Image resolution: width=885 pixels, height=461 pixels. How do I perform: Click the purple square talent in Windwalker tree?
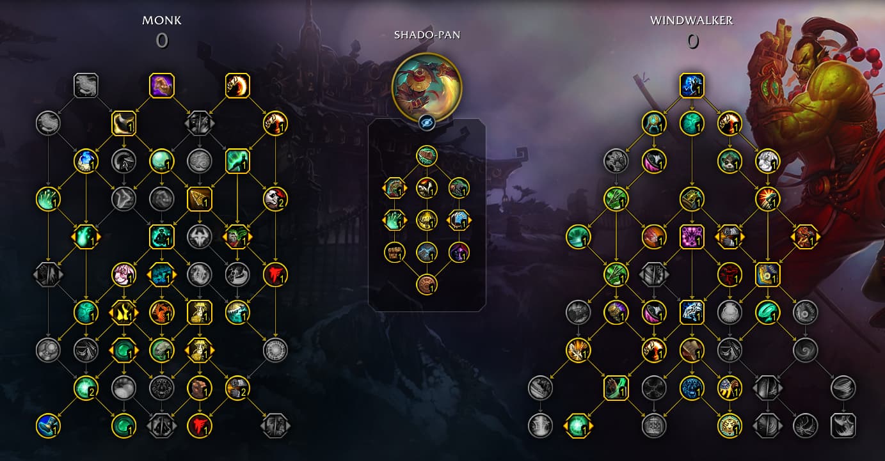pos(692,237)
